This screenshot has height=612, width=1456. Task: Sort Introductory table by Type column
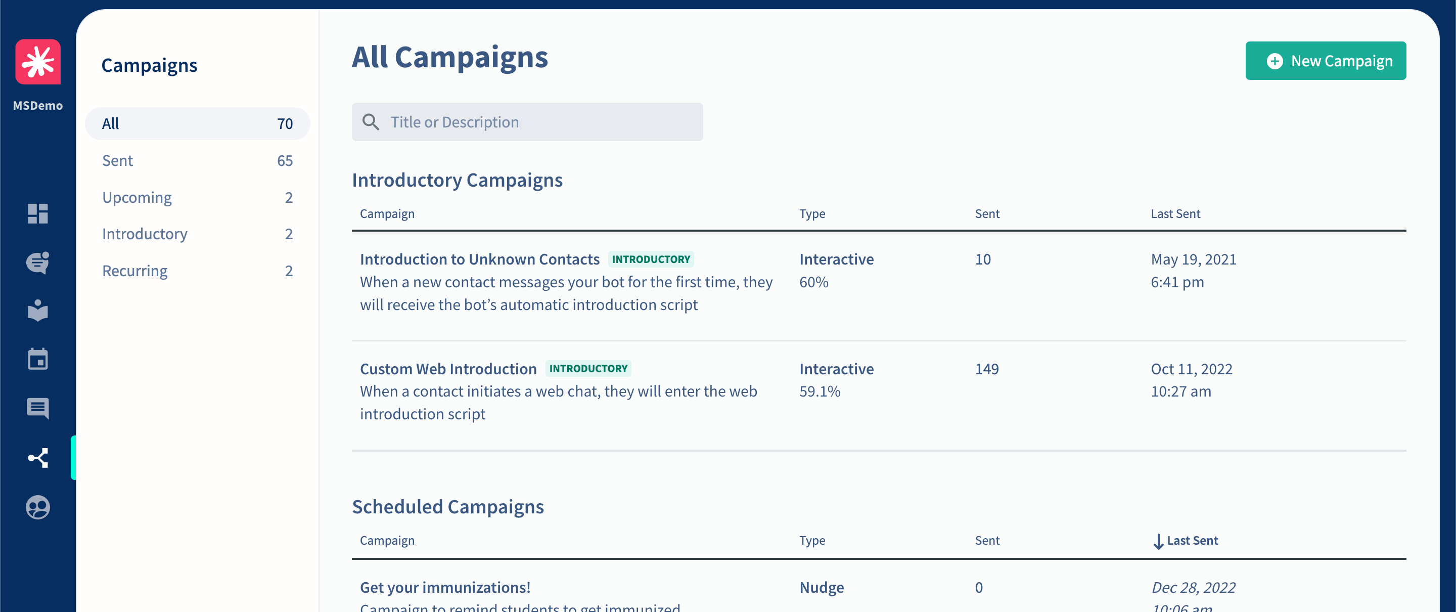[x=811, y=214]
